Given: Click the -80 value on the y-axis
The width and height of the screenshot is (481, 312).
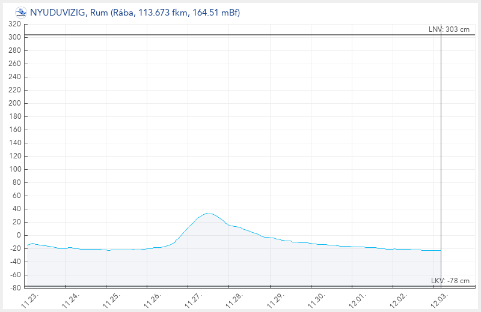Looking at the screenshot, I should point(14,288).
